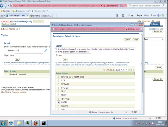Open Firefox from taskbar
The image size is (168, 127).
click(36, 123)
